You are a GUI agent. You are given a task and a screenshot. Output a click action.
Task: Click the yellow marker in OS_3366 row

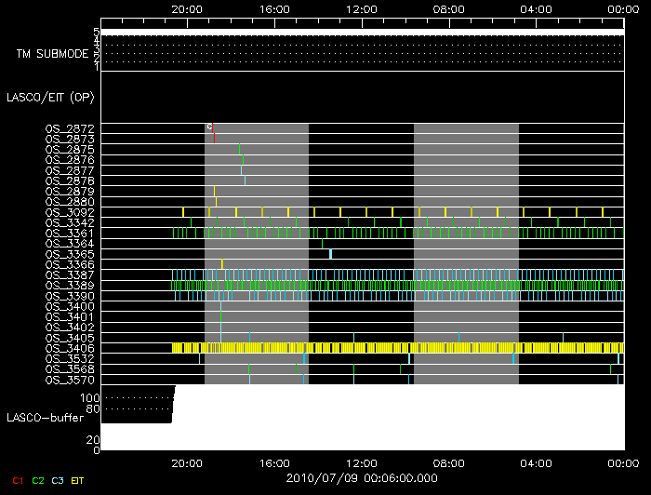point(222,264)
